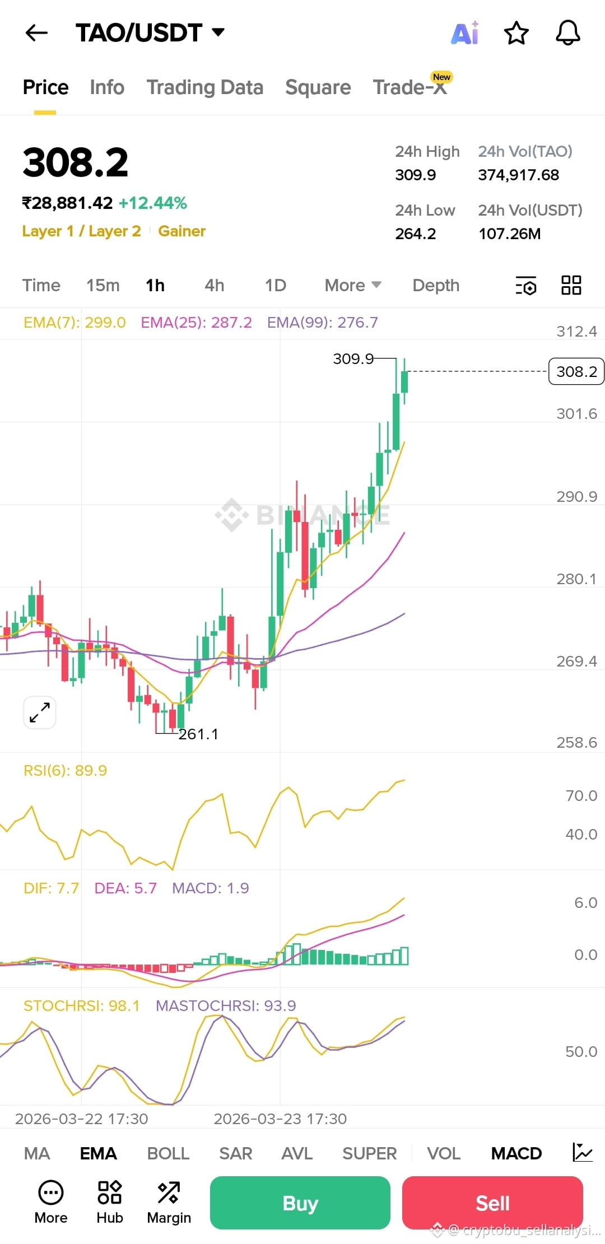Screen dimensions: 605x1244
Task: Open price alert bell icon
Action: click(567, 33)
